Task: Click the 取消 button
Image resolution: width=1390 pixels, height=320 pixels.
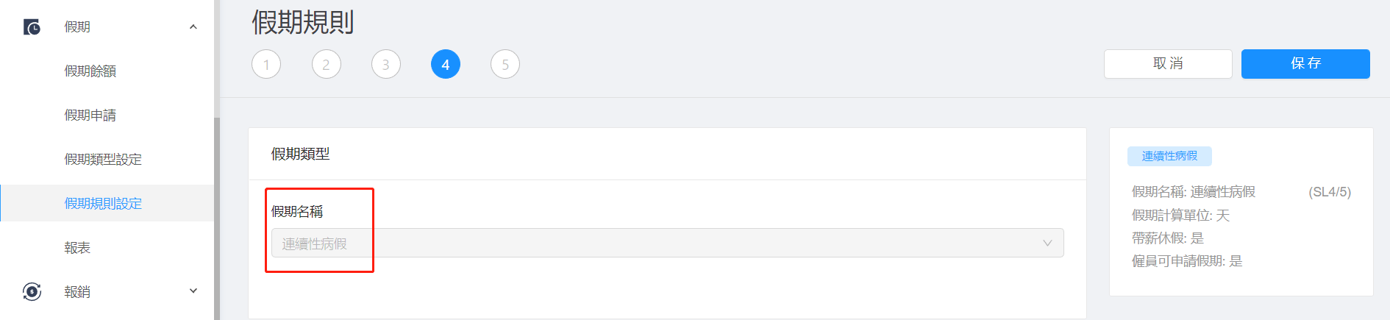Action: pyautogui.click(x=1168, y=64)
